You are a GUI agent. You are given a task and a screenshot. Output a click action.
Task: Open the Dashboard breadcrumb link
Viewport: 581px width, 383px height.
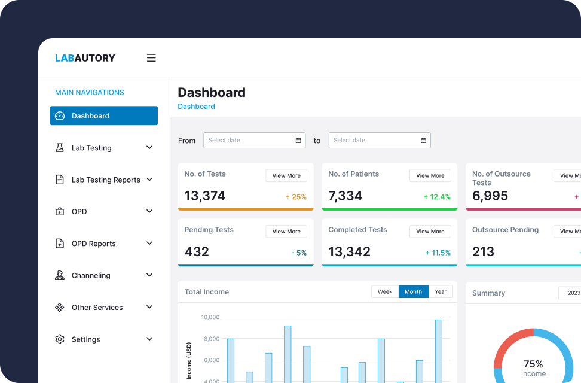[x=196, y=106]
